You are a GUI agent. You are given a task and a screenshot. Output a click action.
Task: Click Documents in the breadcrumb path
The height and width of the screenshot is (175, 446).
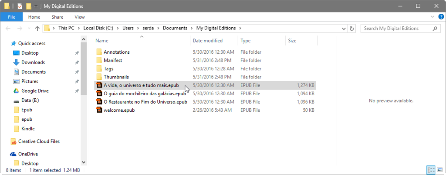tap(175, 28)
